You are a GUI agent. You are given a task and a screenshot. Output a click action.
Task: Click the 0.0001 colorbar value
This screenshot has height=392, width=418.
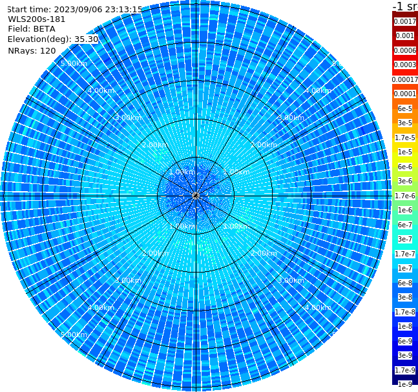click(x=405, y=94)
